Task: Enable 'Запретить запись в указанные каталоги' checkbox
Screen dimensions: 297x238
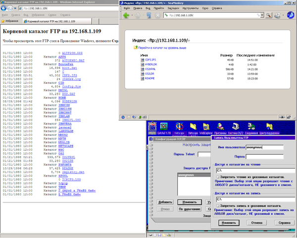Action: point(217,205)
